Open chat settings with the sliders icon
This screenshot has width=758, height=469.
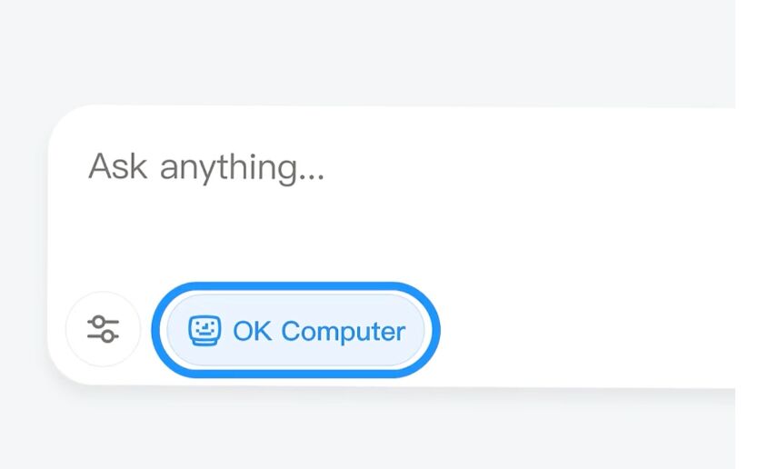tap(103, 329)
